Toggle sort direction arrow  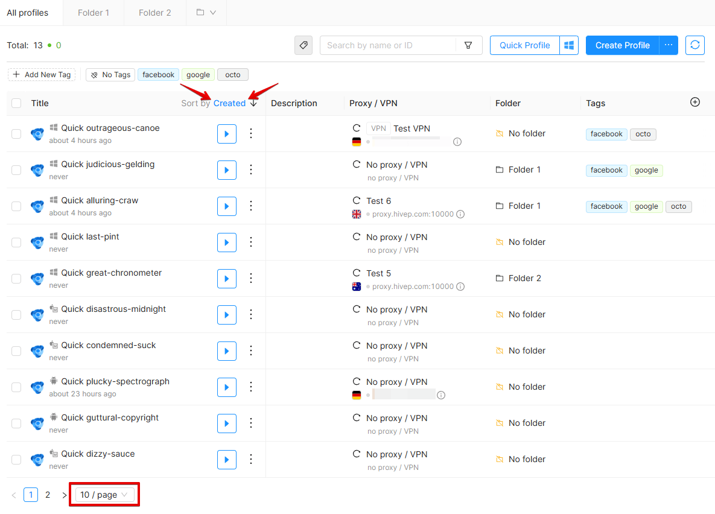click(253, 103)
